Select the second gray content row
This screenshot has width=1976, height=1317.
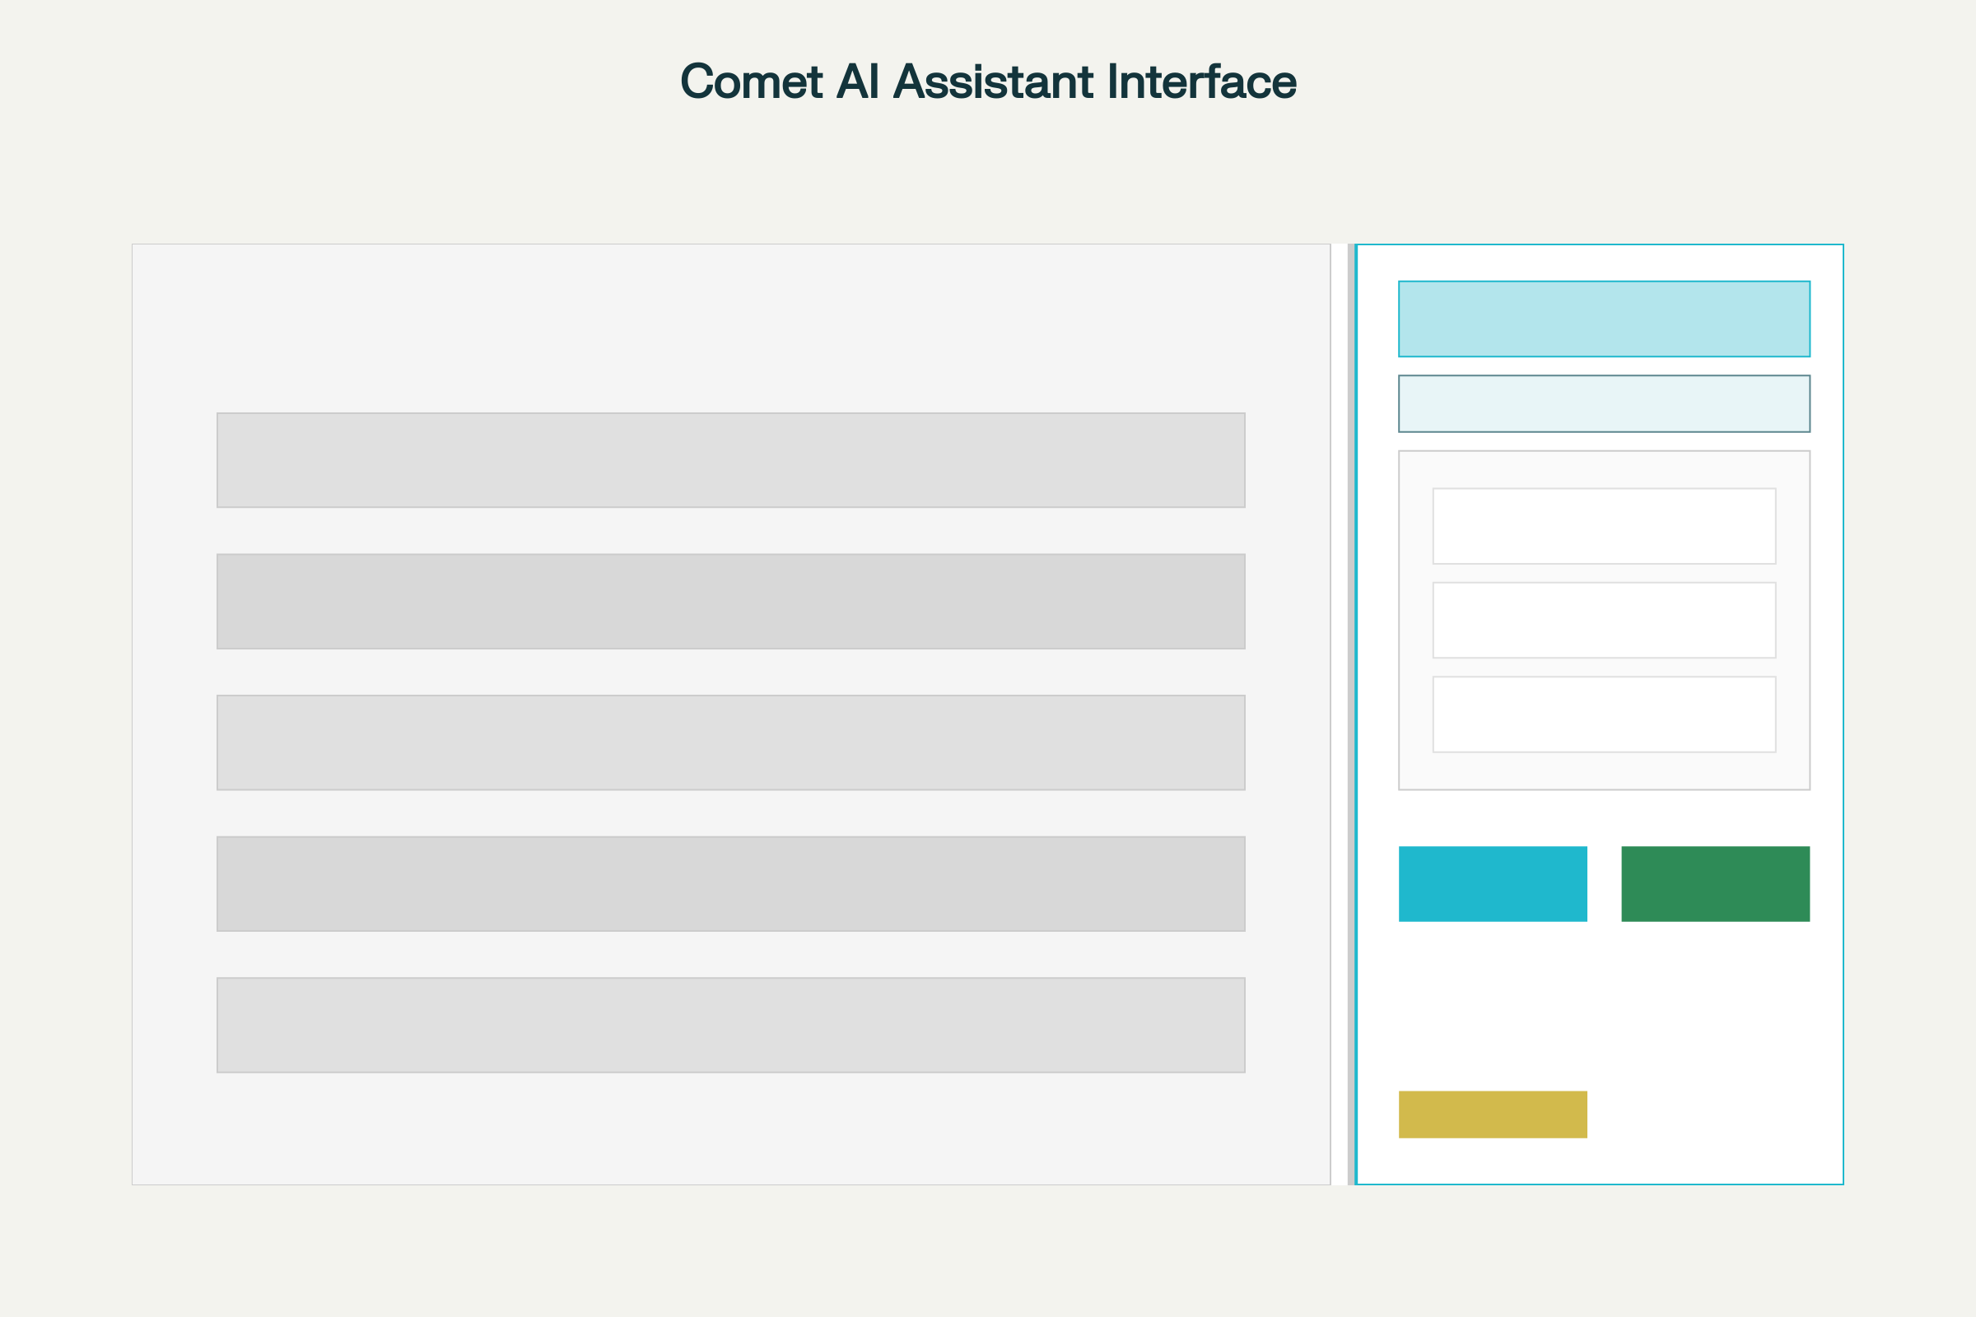(x=731, y=602)
